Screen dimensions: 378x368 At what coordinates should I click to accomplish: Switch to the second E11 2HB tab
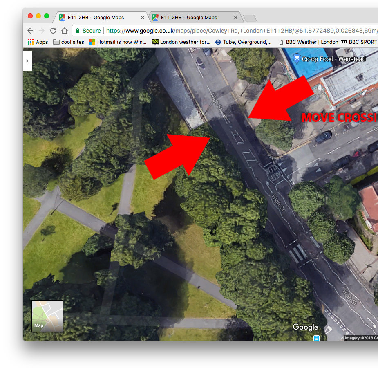coord(192,17)
